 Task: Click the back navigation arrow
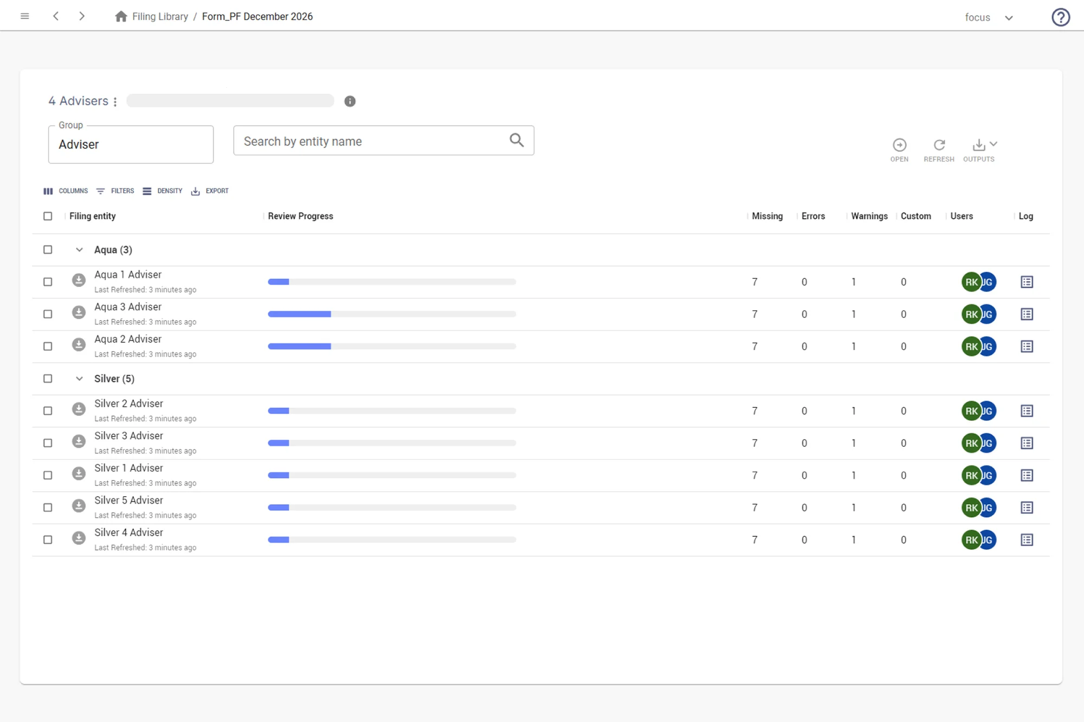pos(56,16)
